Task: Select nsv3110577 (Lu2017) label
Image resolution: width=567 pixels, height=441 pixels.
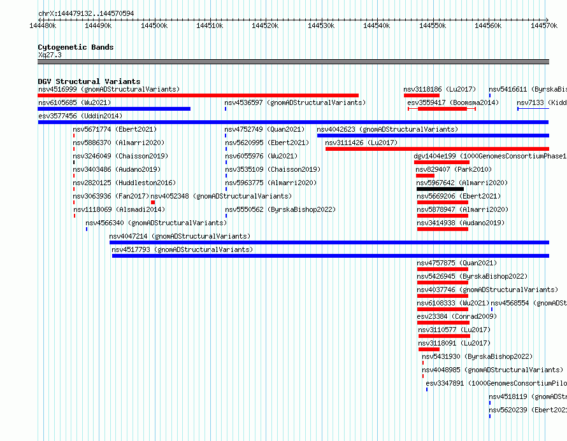Action: pyautogui.click(x=454, y=330)
